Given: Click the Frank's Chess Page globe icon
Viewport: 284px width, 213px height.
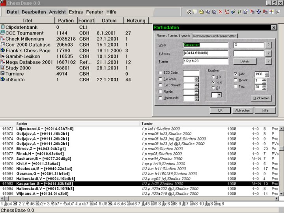Looking at the screenshot, I should point(3,50).
